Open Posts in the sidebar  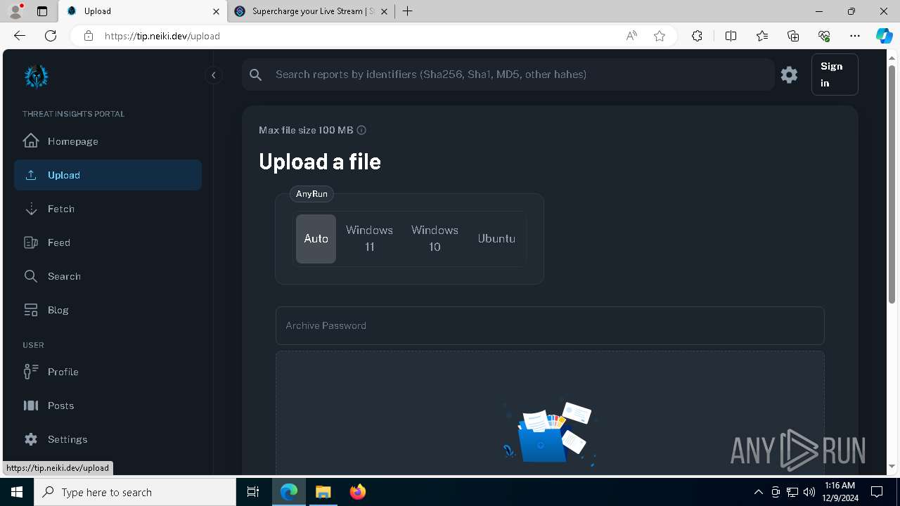(x=108, y=406)
